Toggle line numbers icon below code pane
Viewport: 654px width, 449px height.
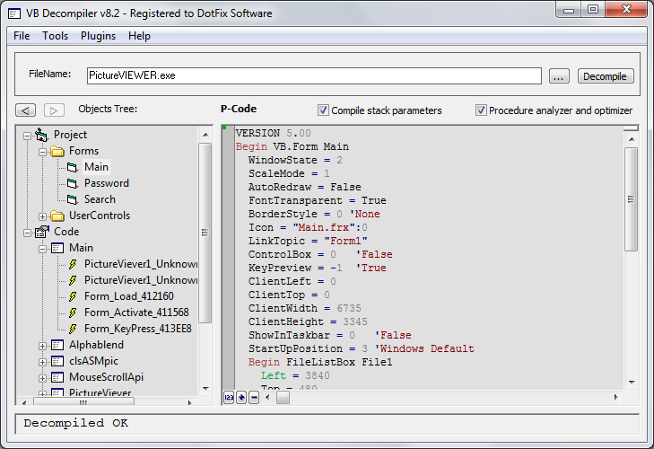coord(229,397)
